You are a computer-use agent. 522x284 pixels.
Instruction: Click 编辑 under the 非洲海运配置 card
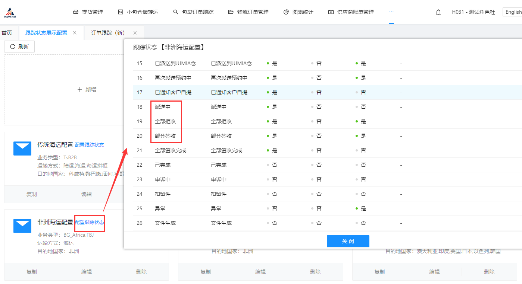point(87,272)
